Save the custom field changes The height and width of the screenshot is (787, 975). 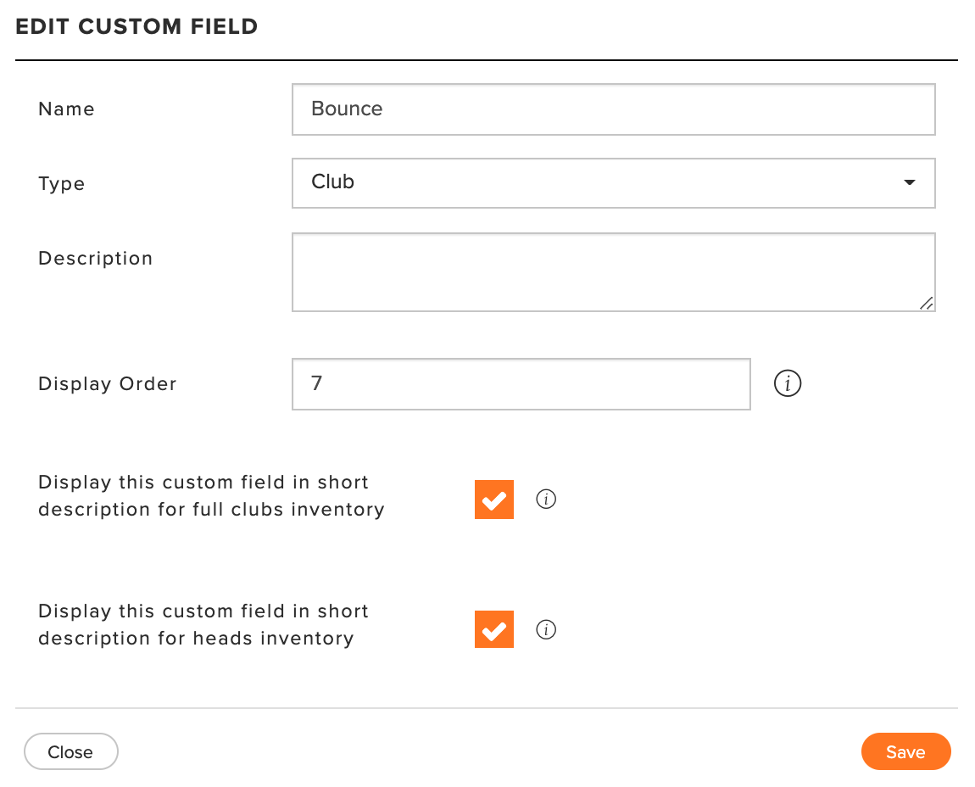906,751
